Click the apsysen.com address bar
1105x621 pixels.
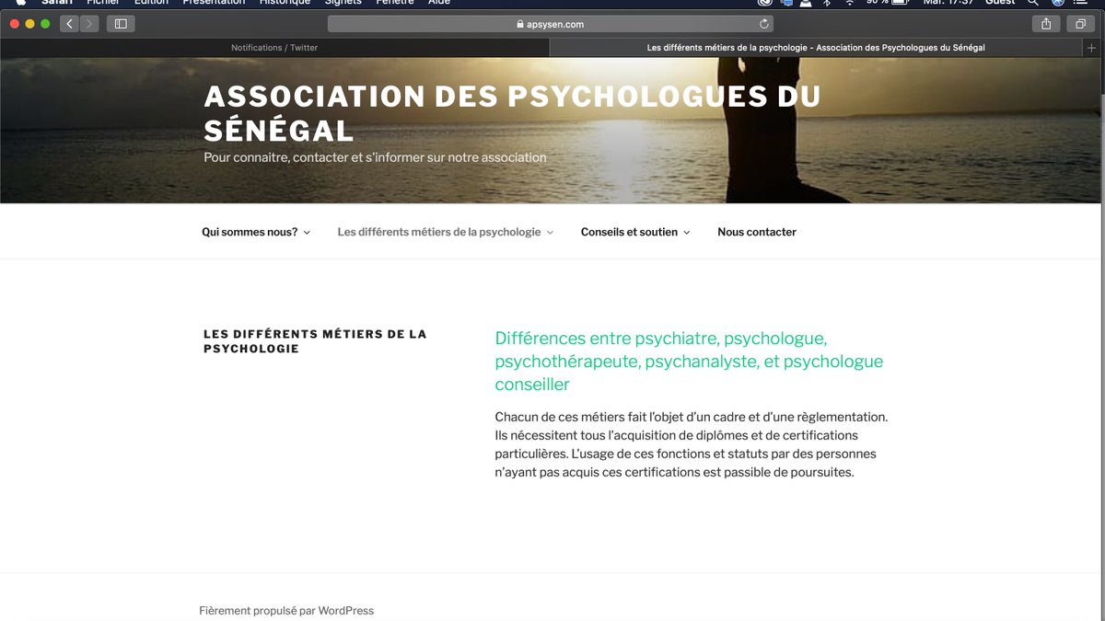550,24
